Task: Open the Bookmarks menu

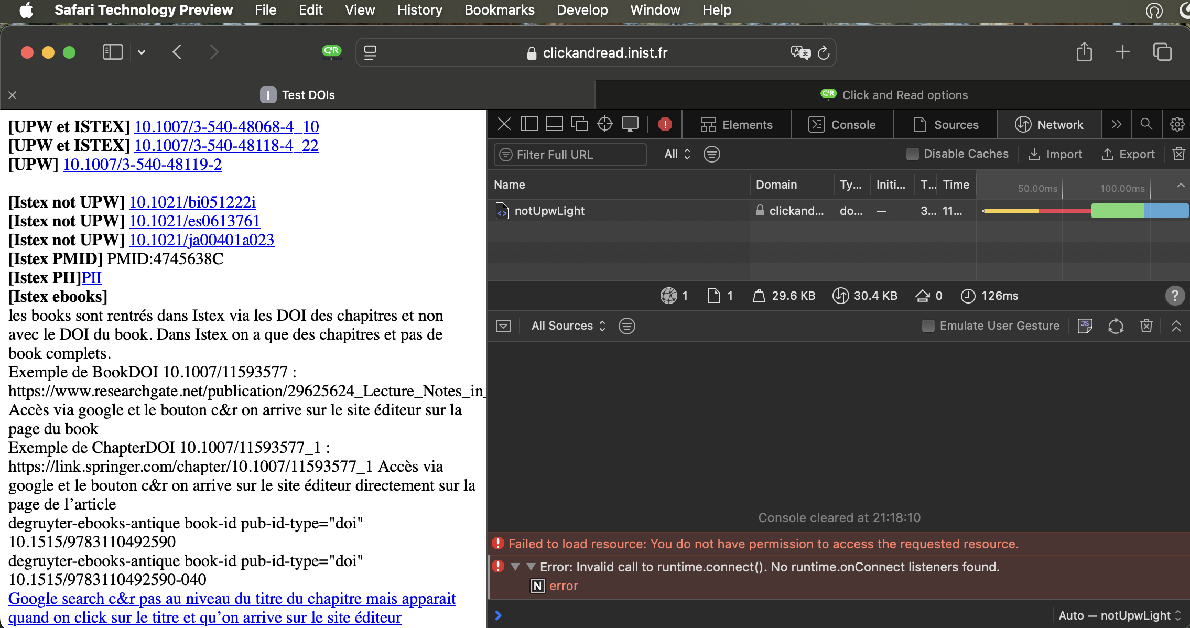Action: [x=499, y=10]
